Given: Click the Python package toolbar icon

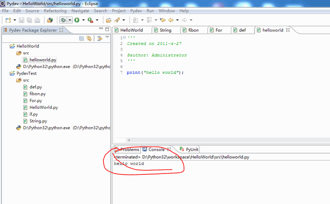Looking at the screenshot, I should (x=50, y=20).
